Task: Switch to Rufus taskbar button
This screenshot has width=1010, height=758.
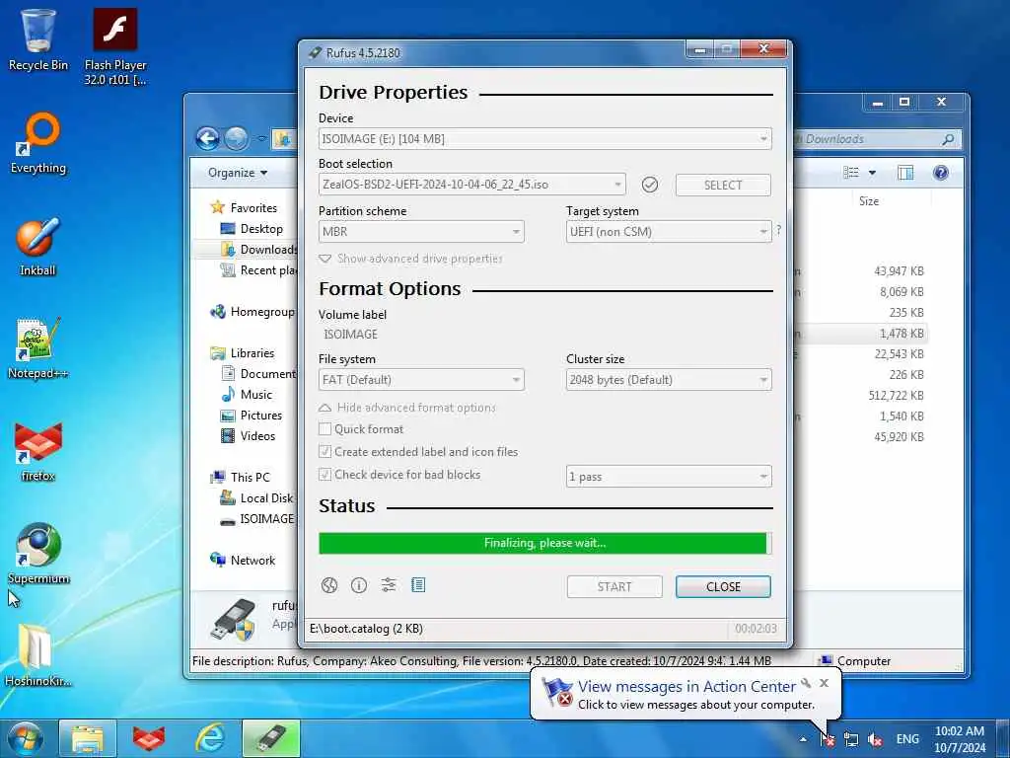Action: 271,738
